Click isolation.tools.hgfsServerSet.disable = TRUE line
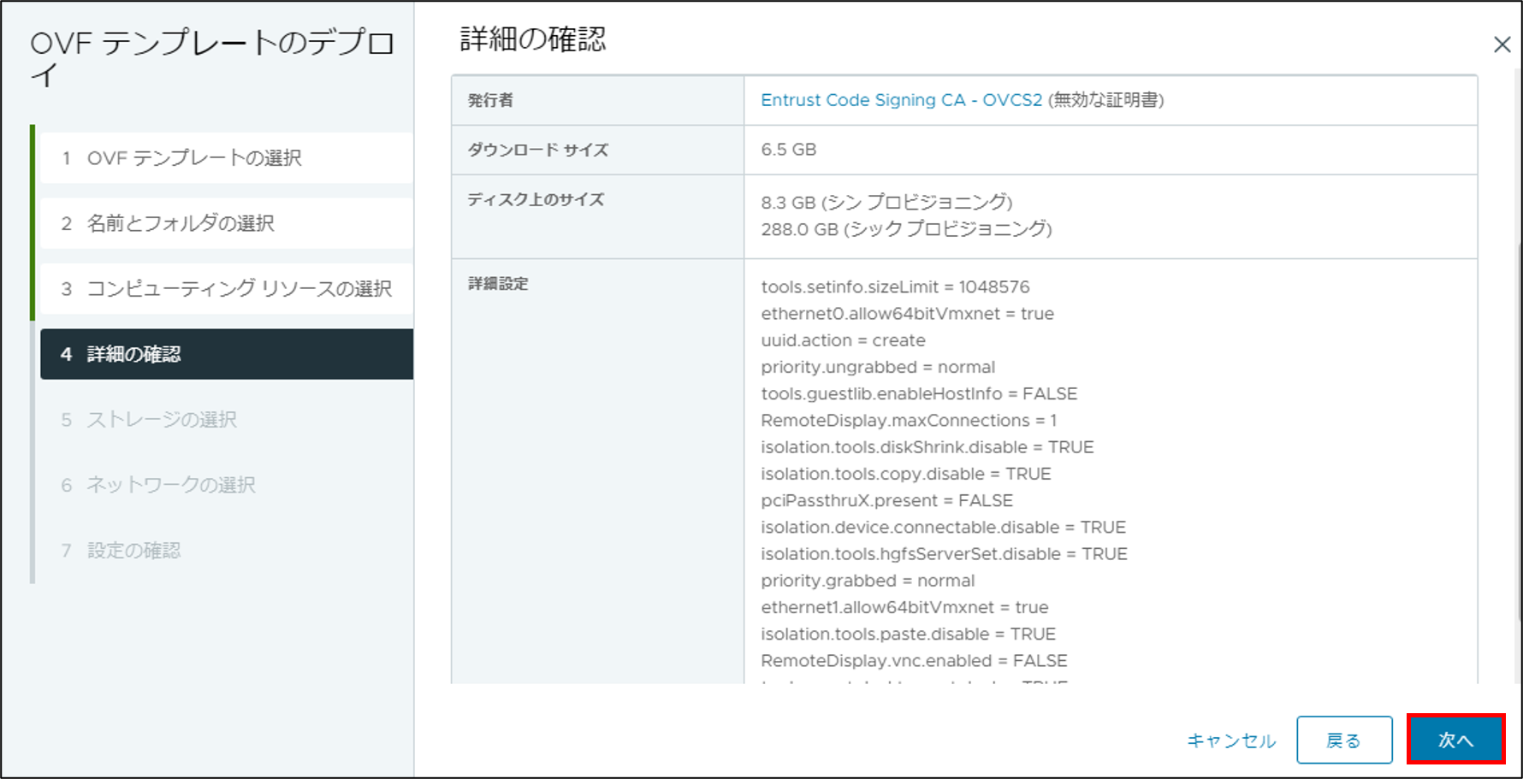1523x779 pixels. [944, 554]
